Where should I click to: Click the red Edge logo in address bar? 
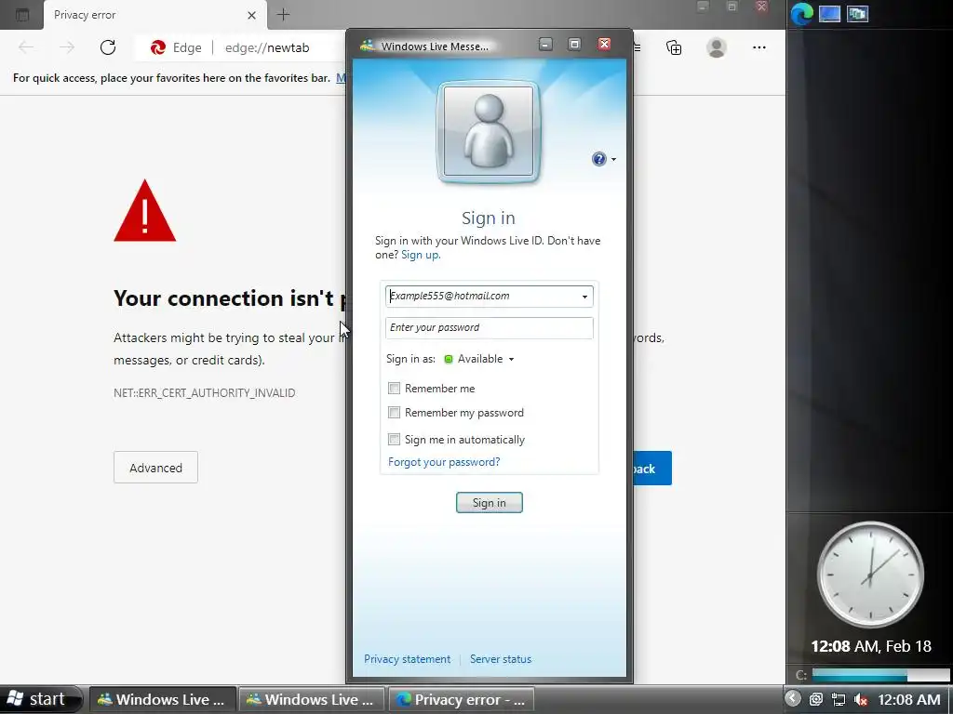click(x=158, y=47)
